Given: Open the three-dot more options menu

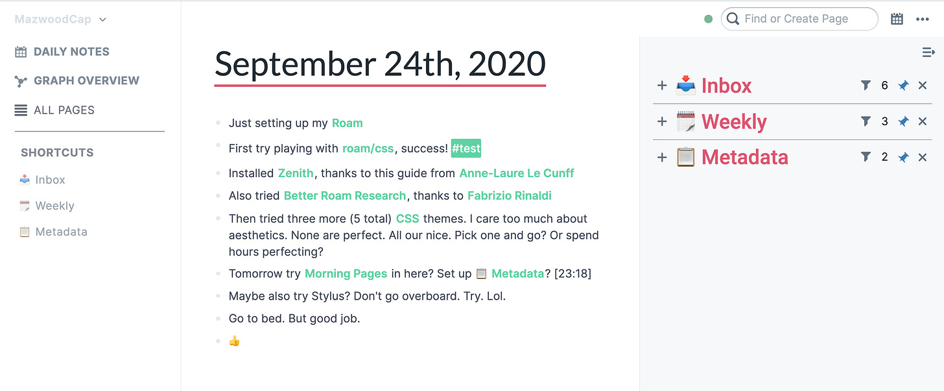Looking at the screenshot, I should click(923, 19).
